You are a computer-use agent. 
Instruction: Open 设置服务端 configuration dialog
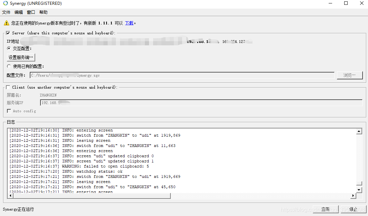pos(21,57)
